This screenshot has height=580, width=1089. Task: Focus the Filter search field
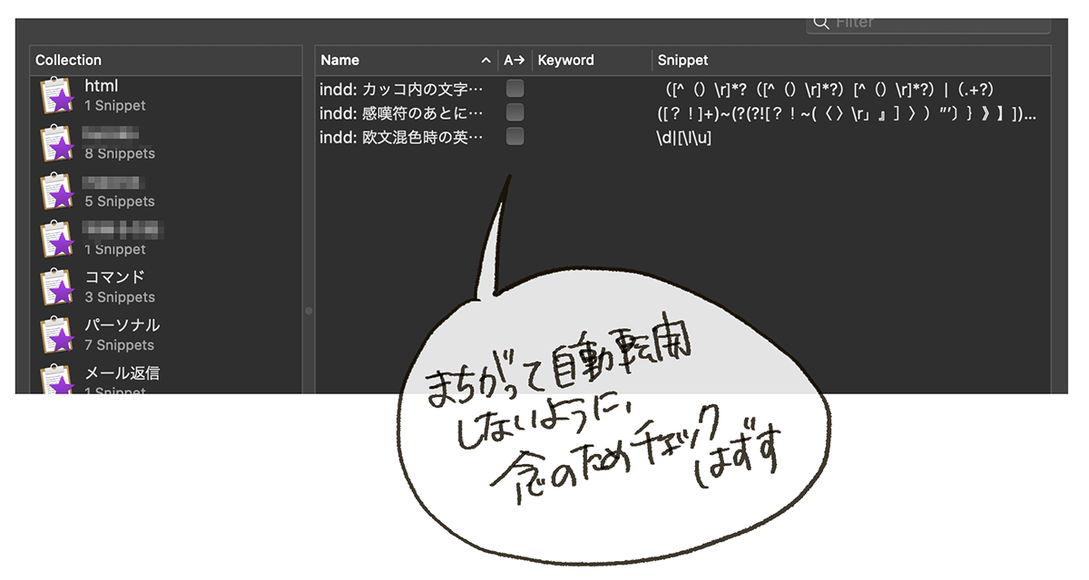coord(928,24)
